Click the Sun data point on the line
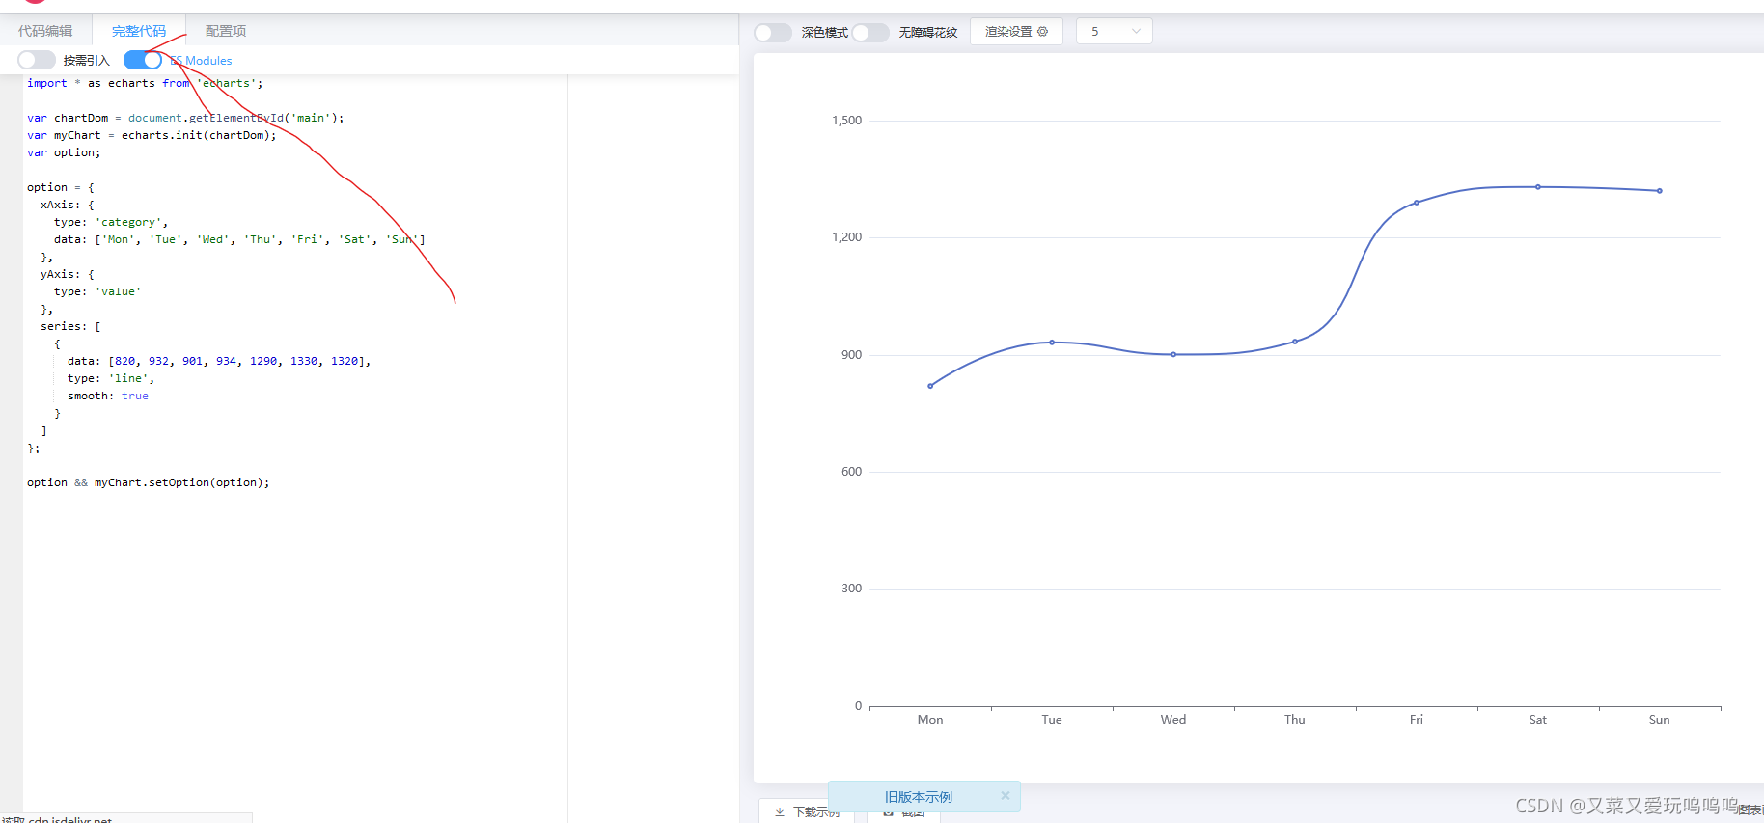This screenshot has height=823, width=1764. coord(1660,191)
